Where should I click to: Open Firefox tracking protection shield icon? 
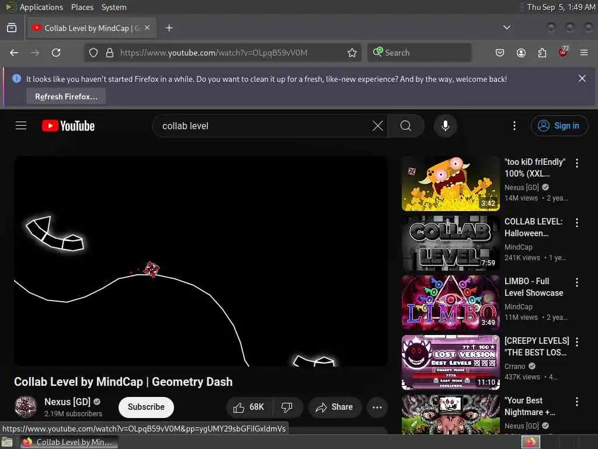pyautogui.click(x=93, y=53)
